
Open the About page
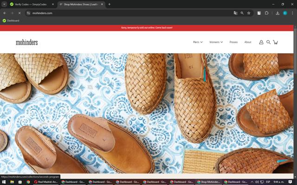248,42
